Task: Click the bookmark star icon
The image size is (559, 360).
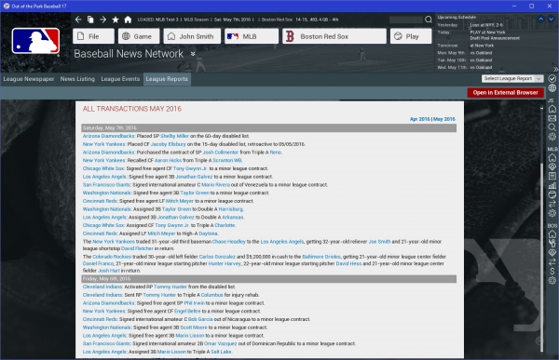Action: point(116,20)
